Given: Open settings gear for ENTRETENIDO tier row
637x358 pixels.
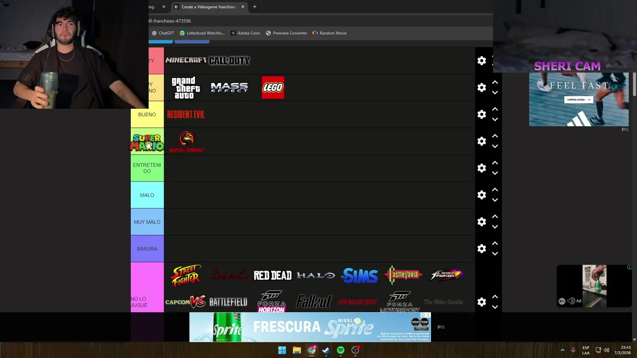Looking at the screenshot, I should pos(481,168).
